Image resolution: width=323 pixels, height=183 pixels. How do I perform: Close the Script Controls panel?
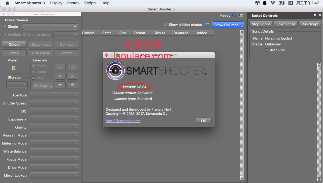coord(320,15)
